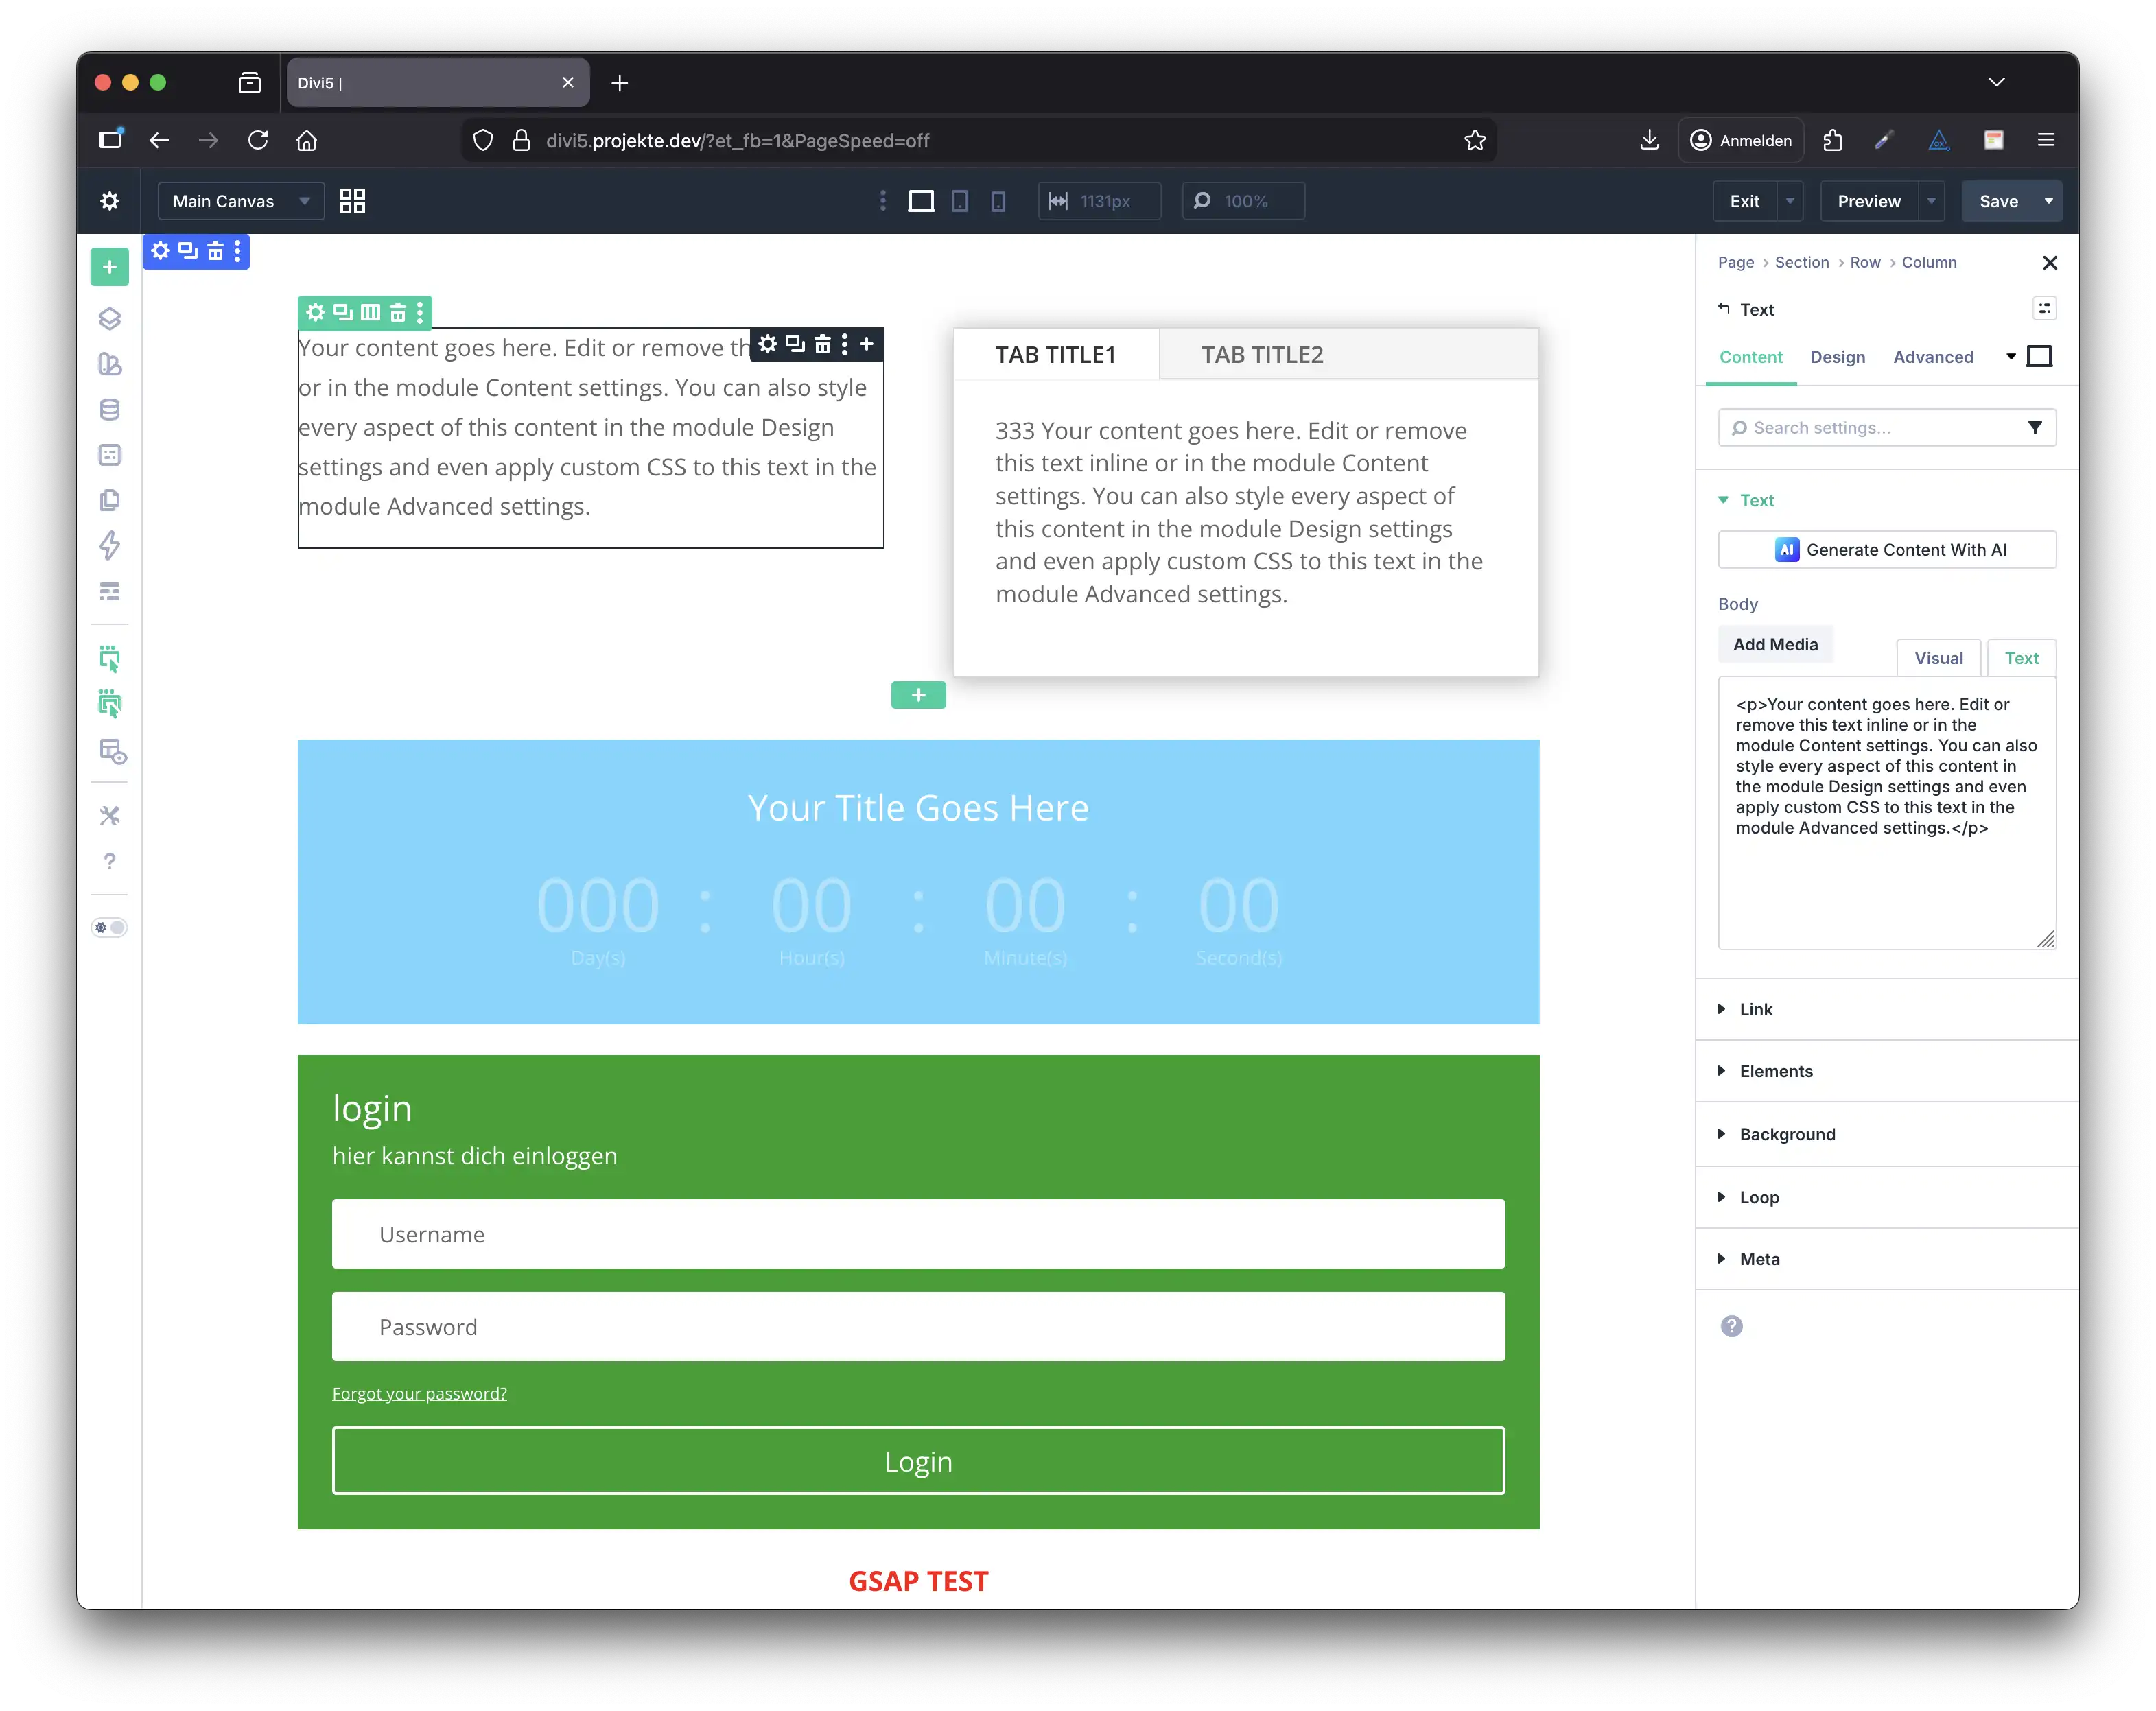
Task: Click Generate Content With AI button
Action: 1886,550
